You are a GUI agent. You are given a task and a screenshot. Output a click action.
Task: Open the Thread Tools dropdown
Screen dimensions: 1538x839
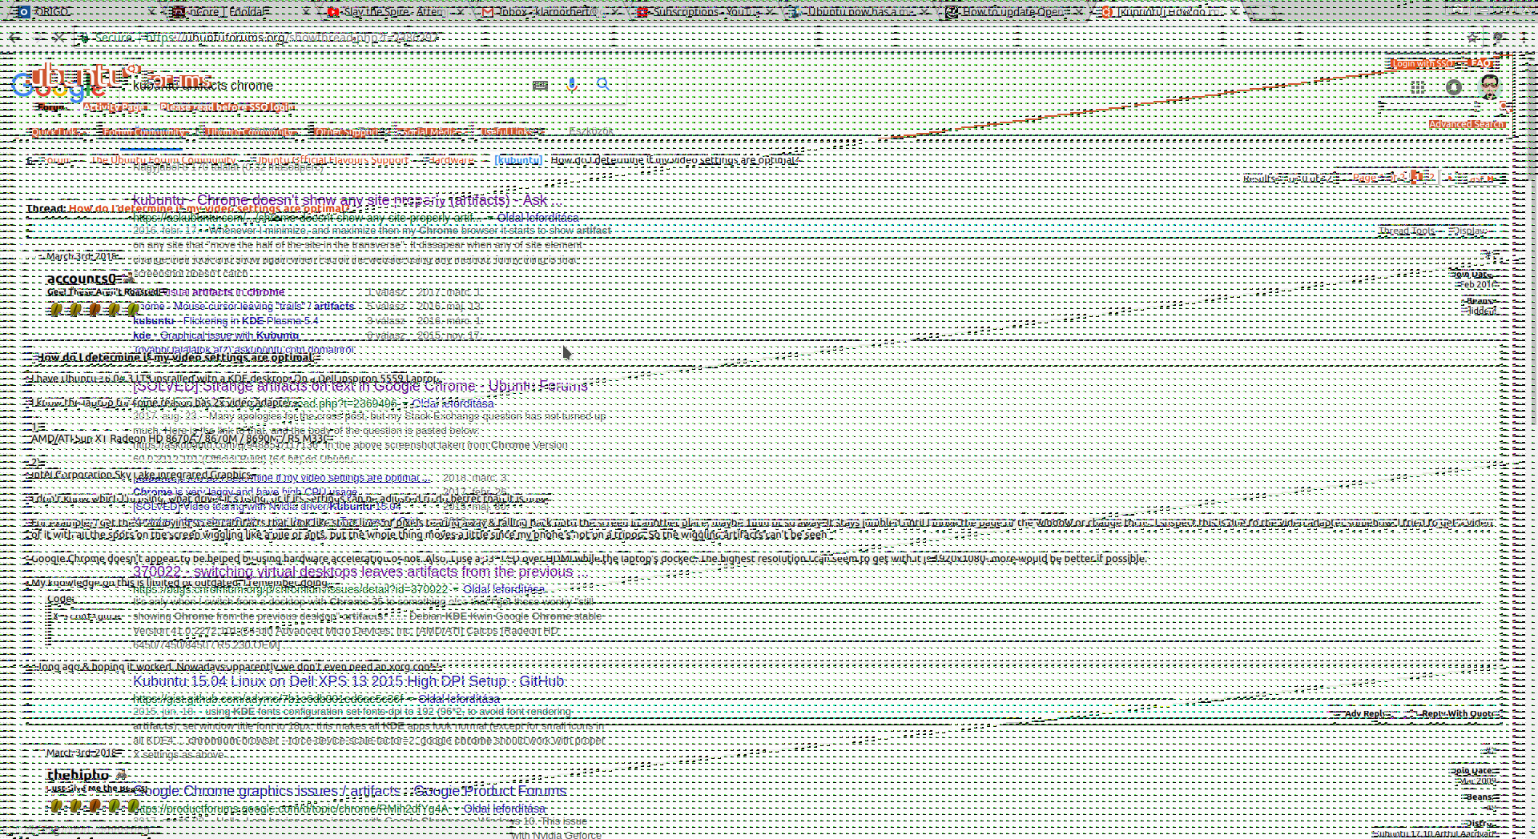[1407, 231]
